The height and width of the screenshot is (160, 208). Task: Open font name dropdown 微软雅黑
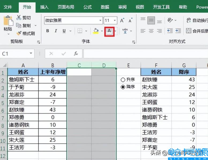(100, 20)
